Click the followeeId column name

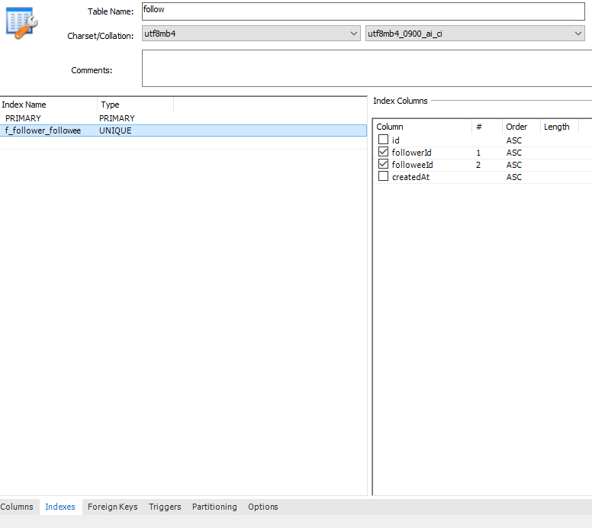(x=412, y=165)
